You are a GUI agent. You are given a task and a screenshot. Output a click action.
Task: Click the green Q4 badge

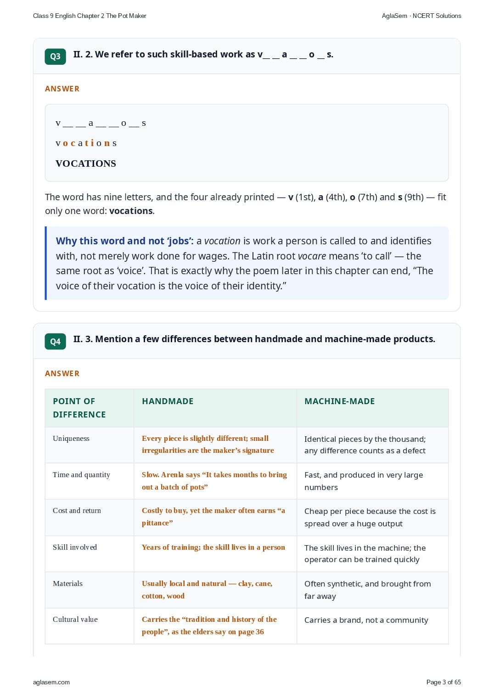(x=55, y=342)
